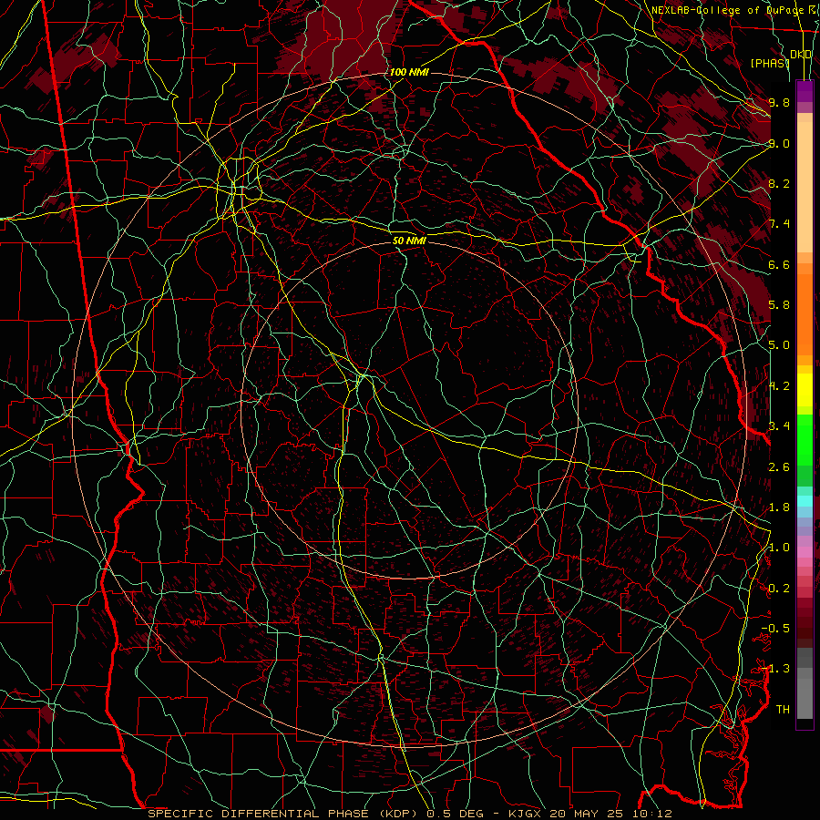Click the cyan segment of the color bar

(805, 501)
